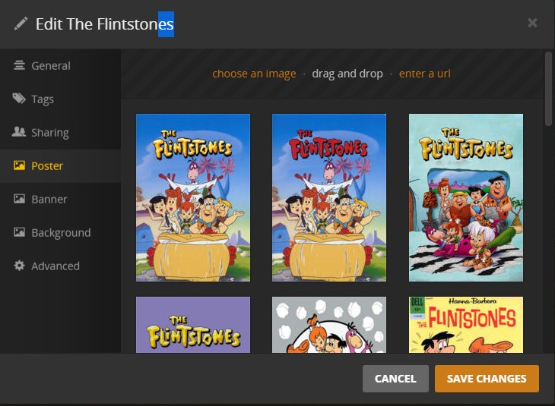
Task: Choose the yellow Hanna-Barbera comic cover poster
Action: point(466,324)
